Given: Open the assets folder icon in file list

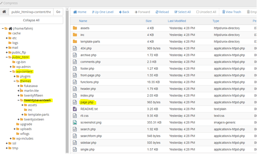Looking at the screenshot, I should click(x=75, y=28).
